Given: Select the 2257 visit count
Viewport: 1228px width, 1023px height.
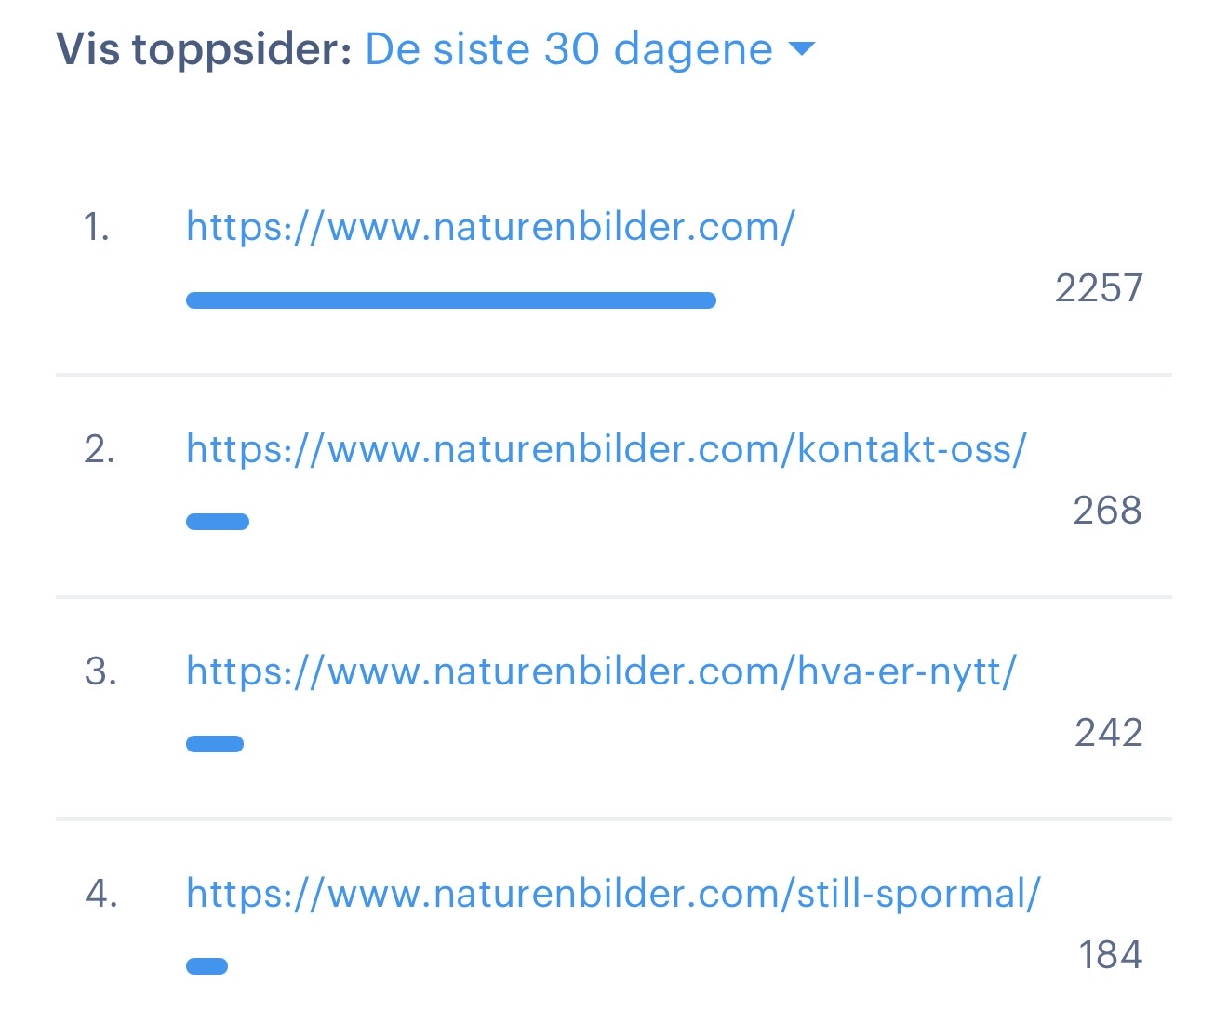Looking at the screenshot, I should [1099, 288].
